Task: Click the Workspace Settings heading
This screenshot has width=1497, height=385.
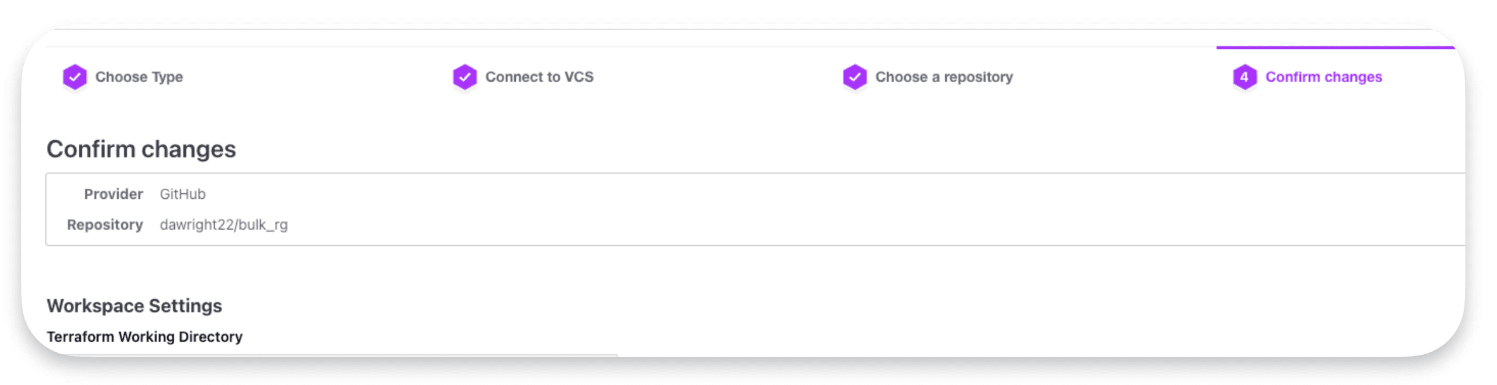Action: 134,306
